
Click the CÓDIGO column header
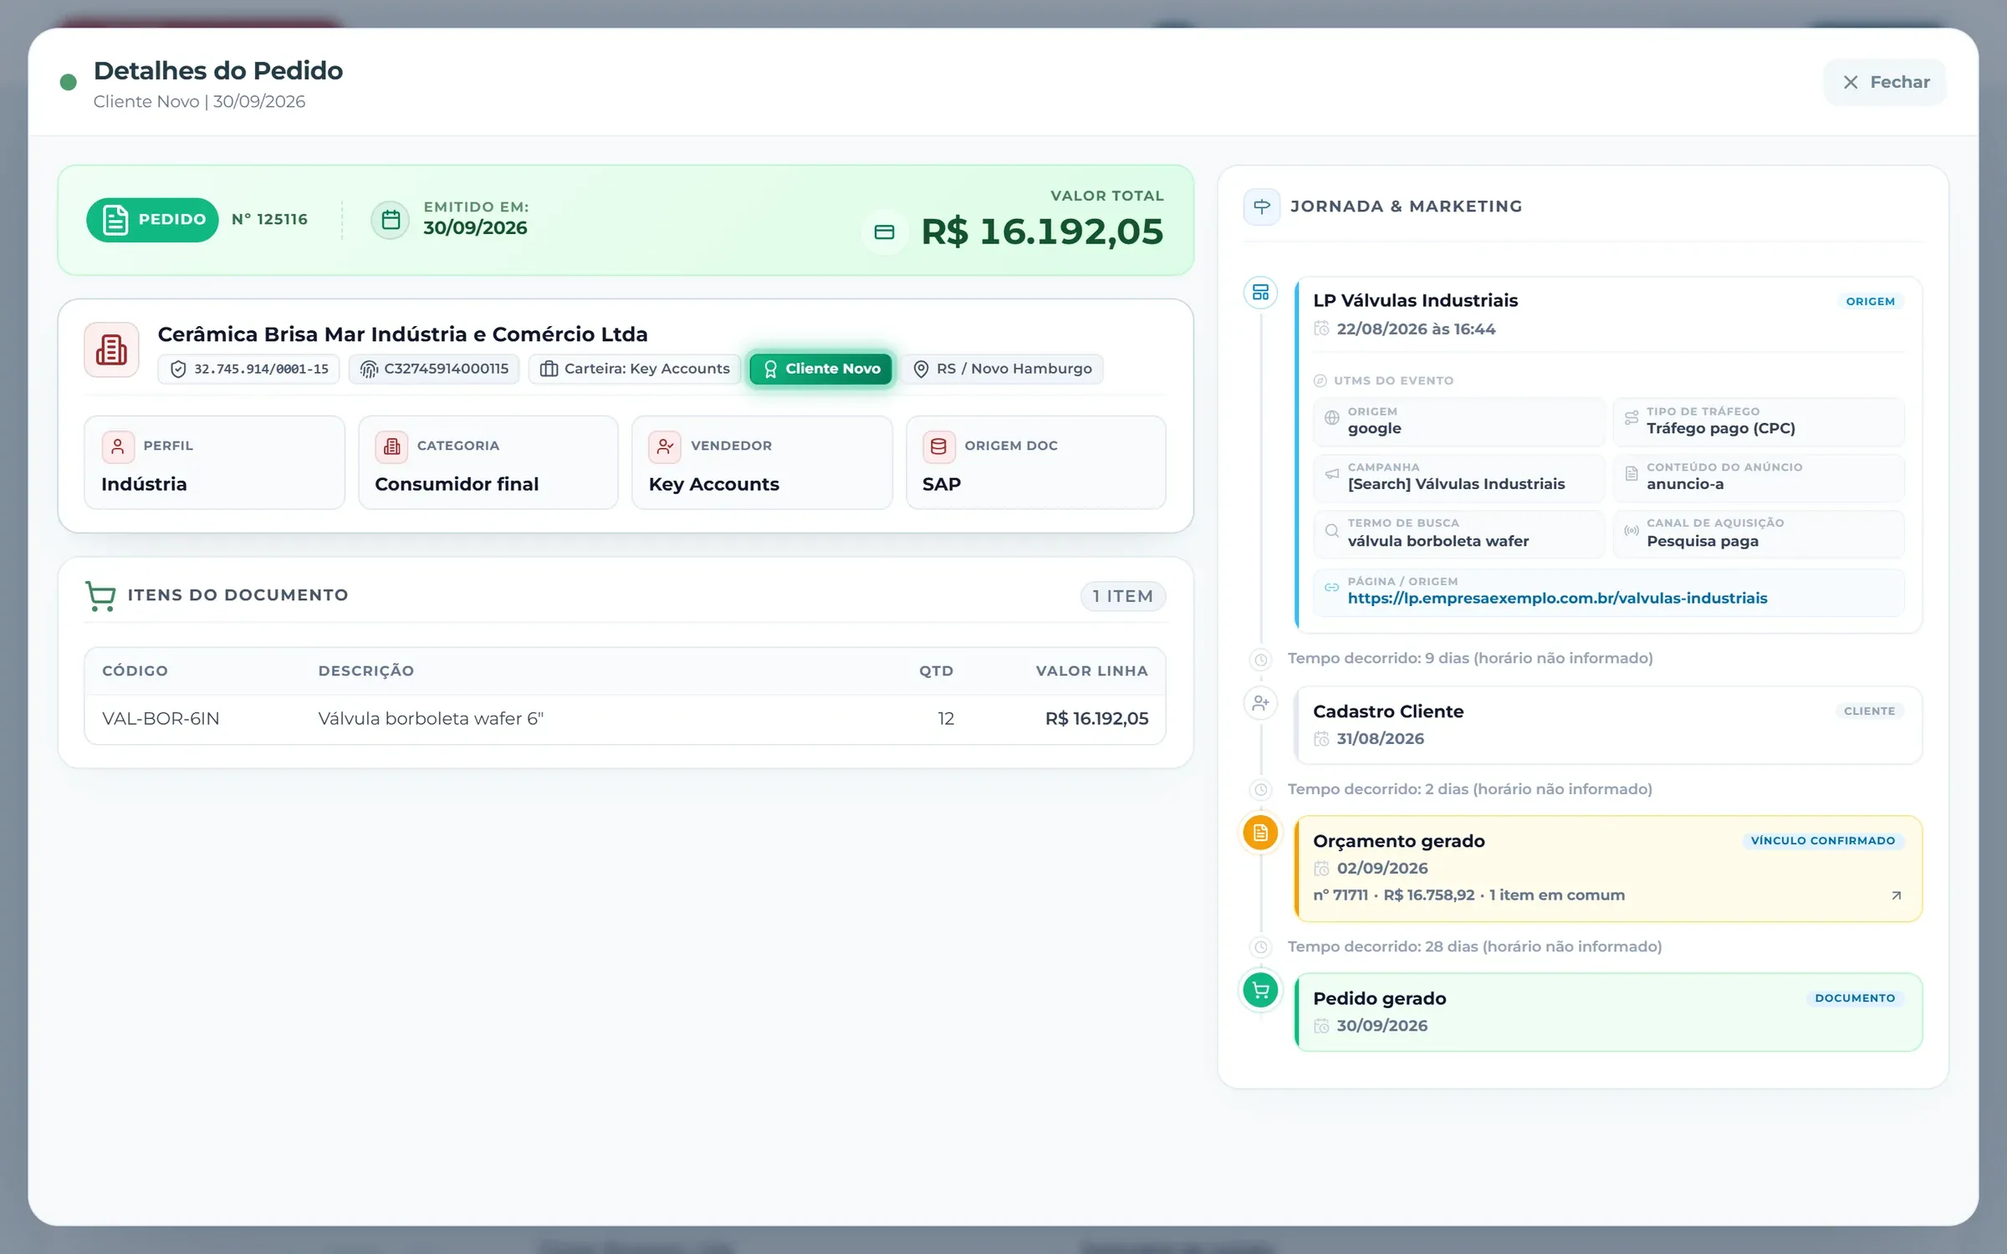[135, 670]
